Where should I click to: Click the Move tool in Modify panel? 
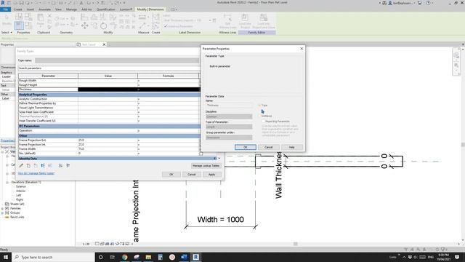tap(84, 26)
